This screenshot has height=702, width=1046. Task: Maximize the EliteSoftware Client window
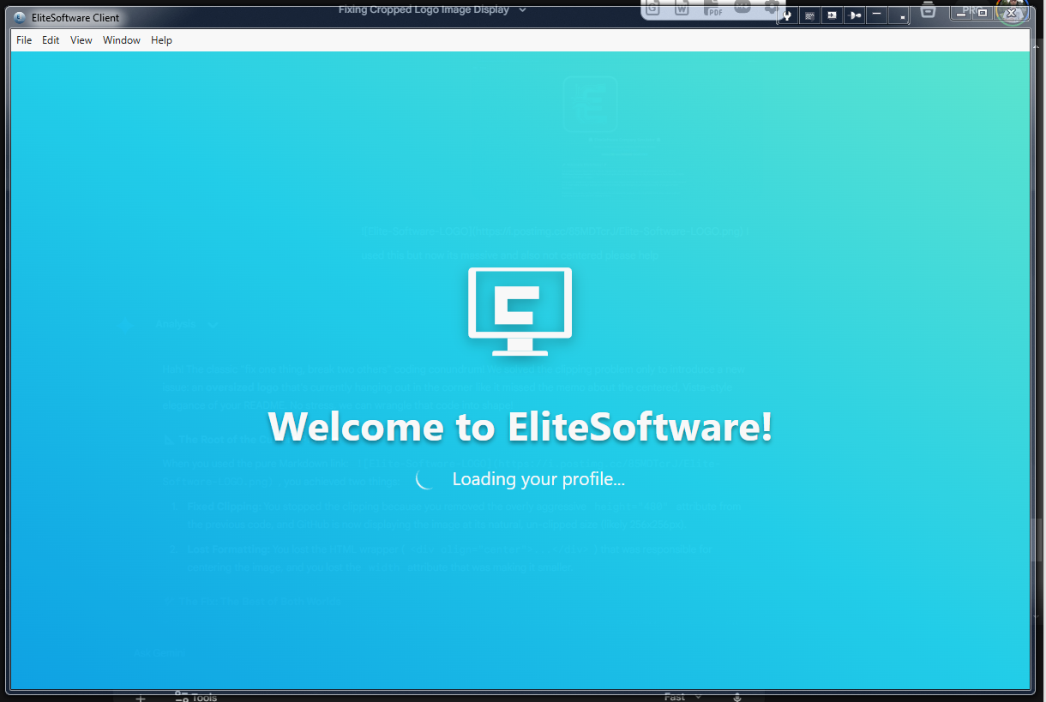coord(983,12)
